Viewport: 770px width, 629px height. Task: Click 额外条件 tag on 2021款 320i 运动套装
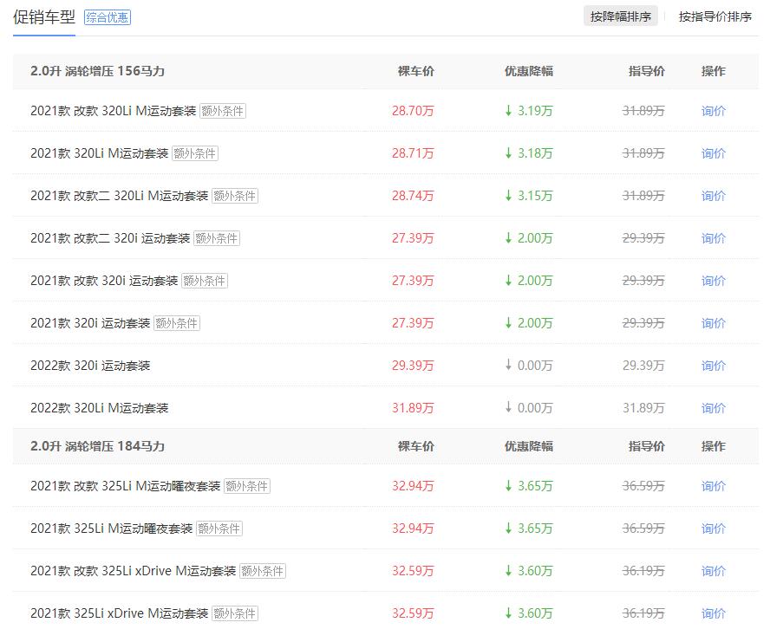click(x=177, y=323)
